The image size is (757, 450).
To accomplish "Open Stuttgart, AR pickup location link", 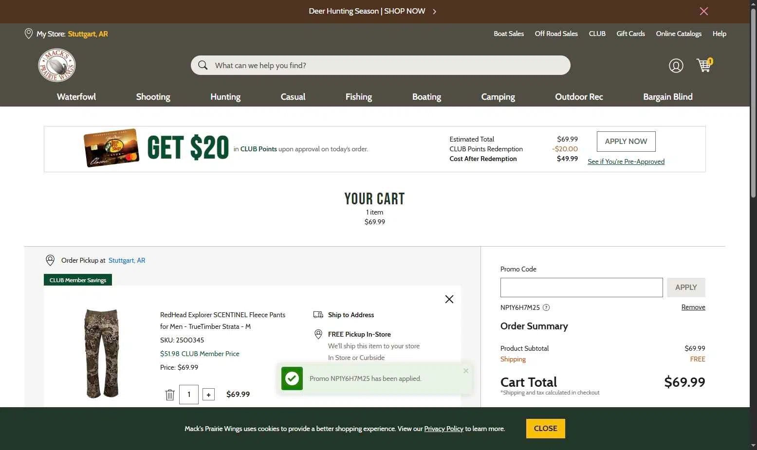I will pos(127,260).
